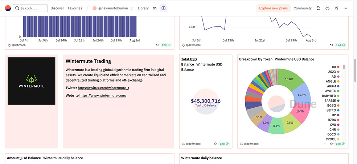
Task: Toggle the BGBG series in the legend
Action: (x=333, y=105)
